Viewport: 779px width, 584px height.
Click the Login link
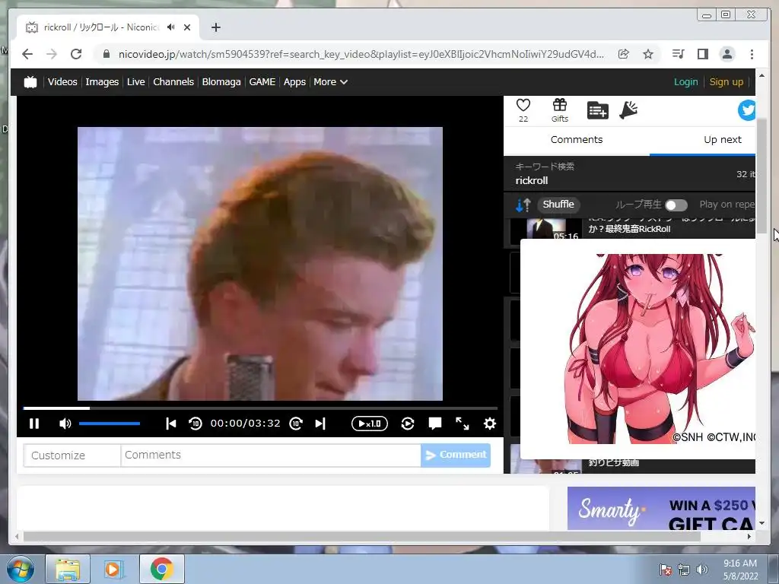coord(685,82)
